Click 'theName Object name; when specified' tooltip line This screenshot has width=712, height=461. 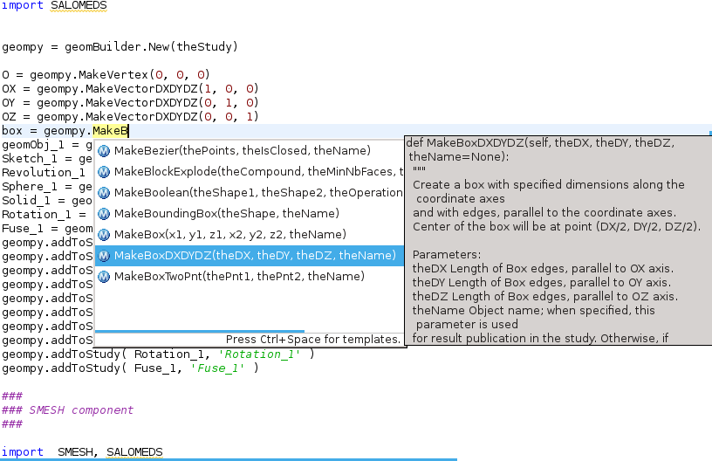click(x=533, y=311)
